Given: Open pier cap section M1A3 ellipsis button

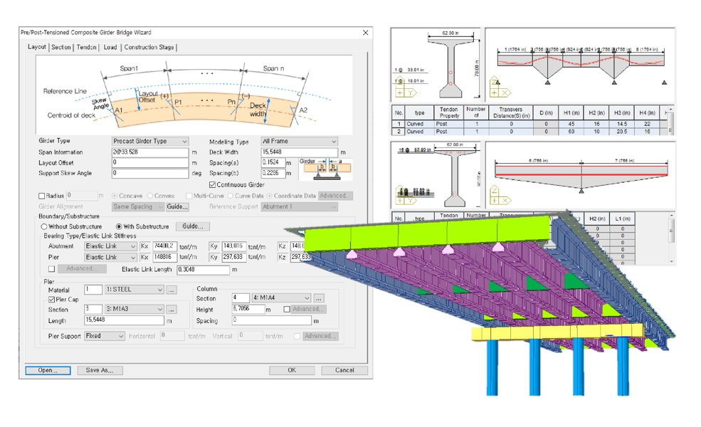Looking at the screenshot, I should pos(172,310).
